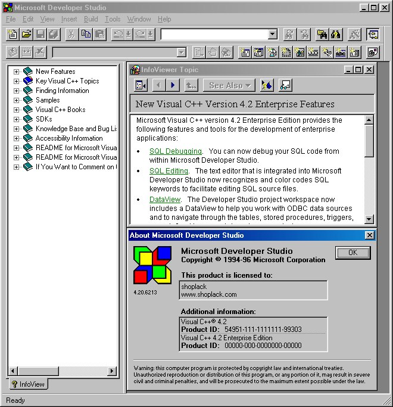The width and height of the screenshot is (393, 407).
Task: Follow the SQL Editing link
Action: click(169, 171)
